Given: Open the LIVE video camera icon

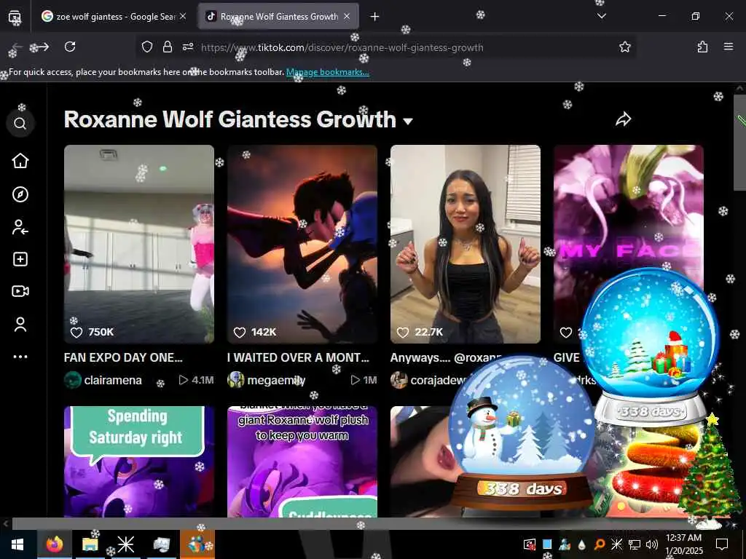Looking at the screenshot, I should point(20,291).
